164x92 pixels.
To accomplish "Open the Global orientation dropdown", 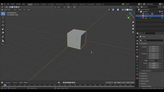I will 59,7.
